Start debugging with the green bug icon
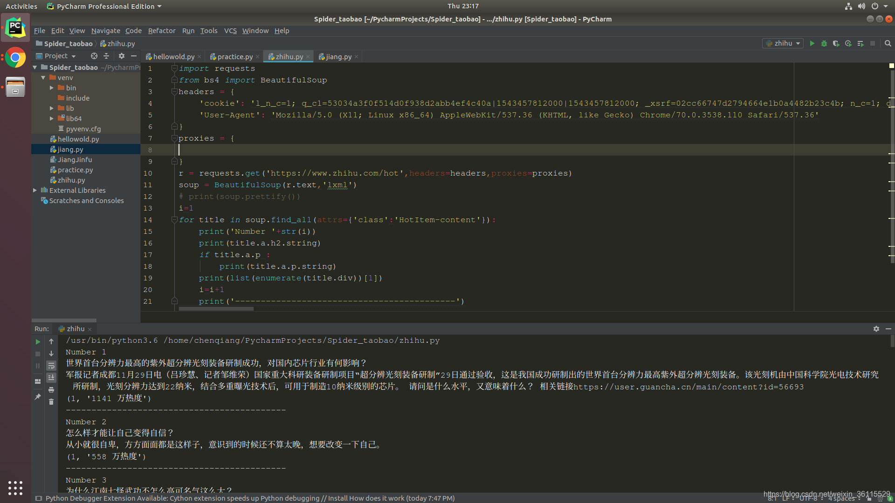This screenshot has width=895, height=503. tap(824, 43)
